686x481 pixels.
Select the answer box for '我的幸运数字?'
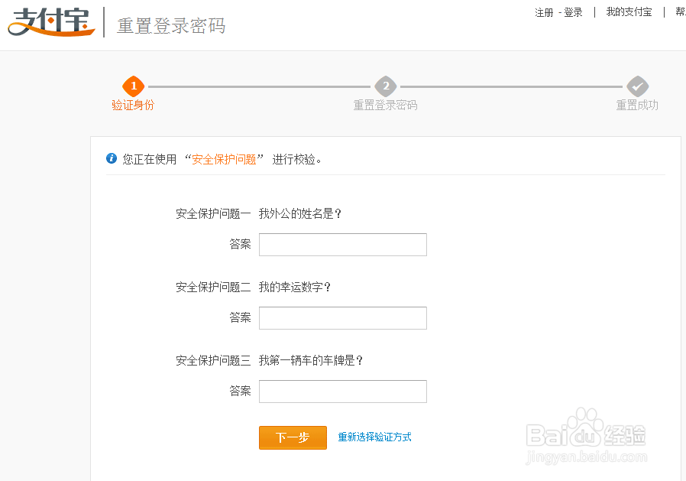[x=342, y=318]
